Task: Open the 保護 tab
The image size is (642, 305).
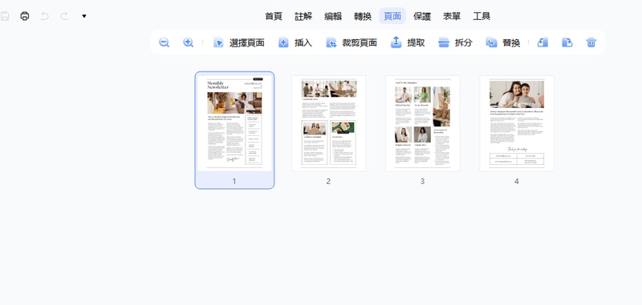Action: (x=422, y=16)
